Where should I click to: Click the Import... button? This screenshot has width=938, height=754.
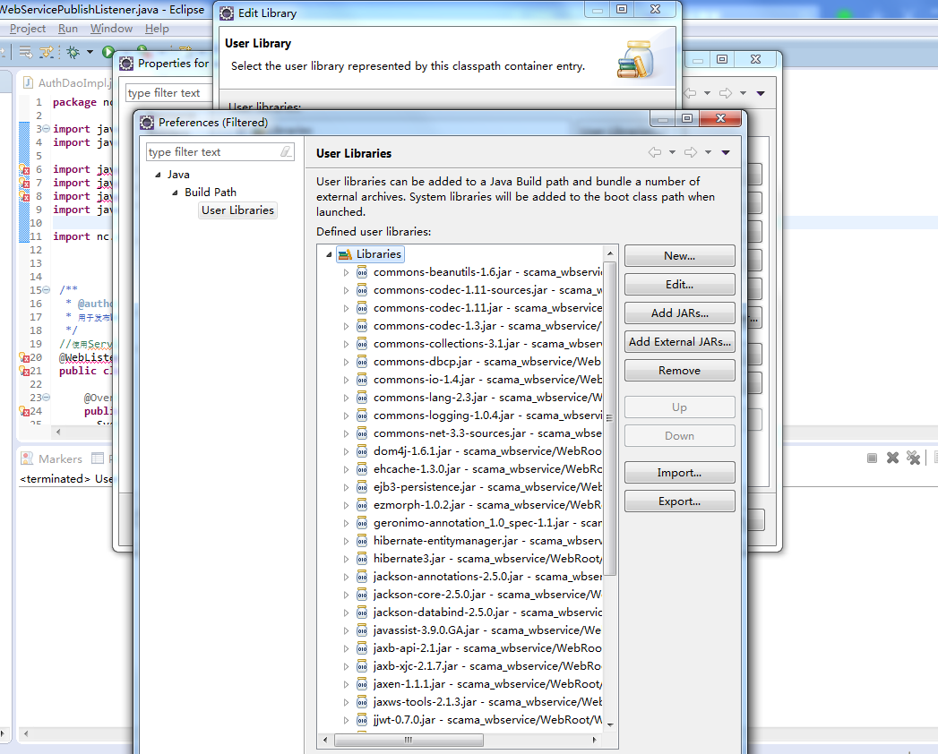click(x=680, y=473)
